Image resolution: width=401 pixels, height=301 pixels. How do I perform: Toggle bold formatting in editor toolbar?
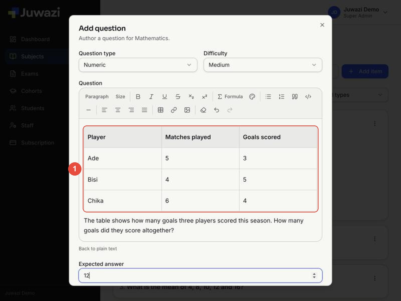pyautogui.click(x=138, y=97)
